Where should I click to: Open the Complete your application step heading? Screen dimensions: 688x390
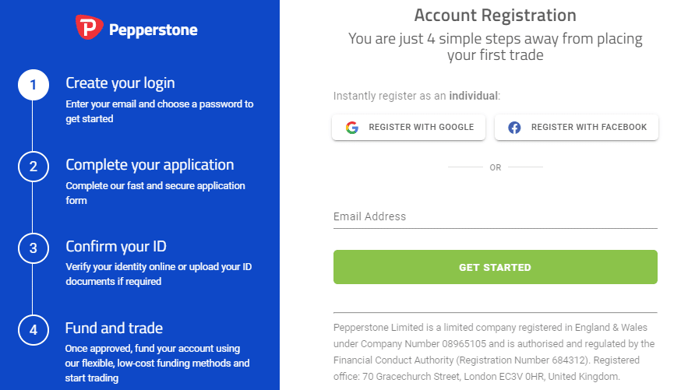(x=150, y=165)
